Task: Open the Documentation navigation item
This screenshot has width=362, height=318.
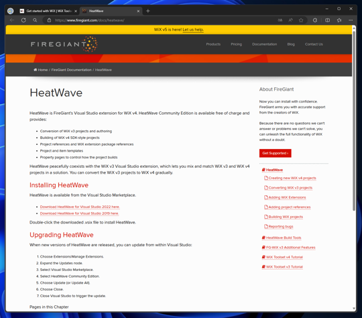Action: pyautogui.click(x=265, y=44)
